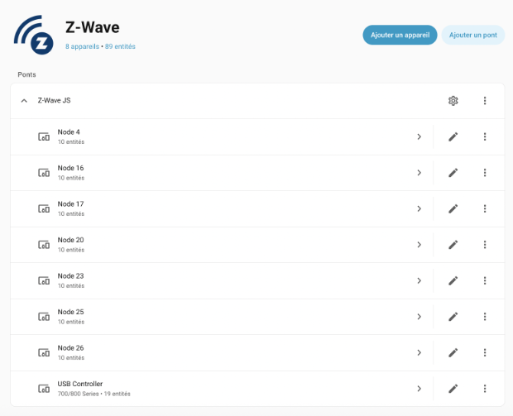This screenshot has height=416, width=513.
Task: Collapse the Z-Wave JS bridge section
Action: (x=24, y=101)
